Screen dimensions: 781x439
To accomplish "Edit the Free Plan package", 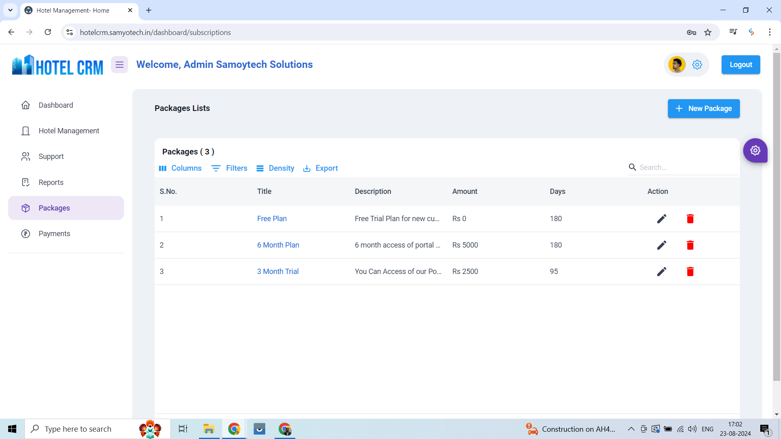I will (662, 219).
